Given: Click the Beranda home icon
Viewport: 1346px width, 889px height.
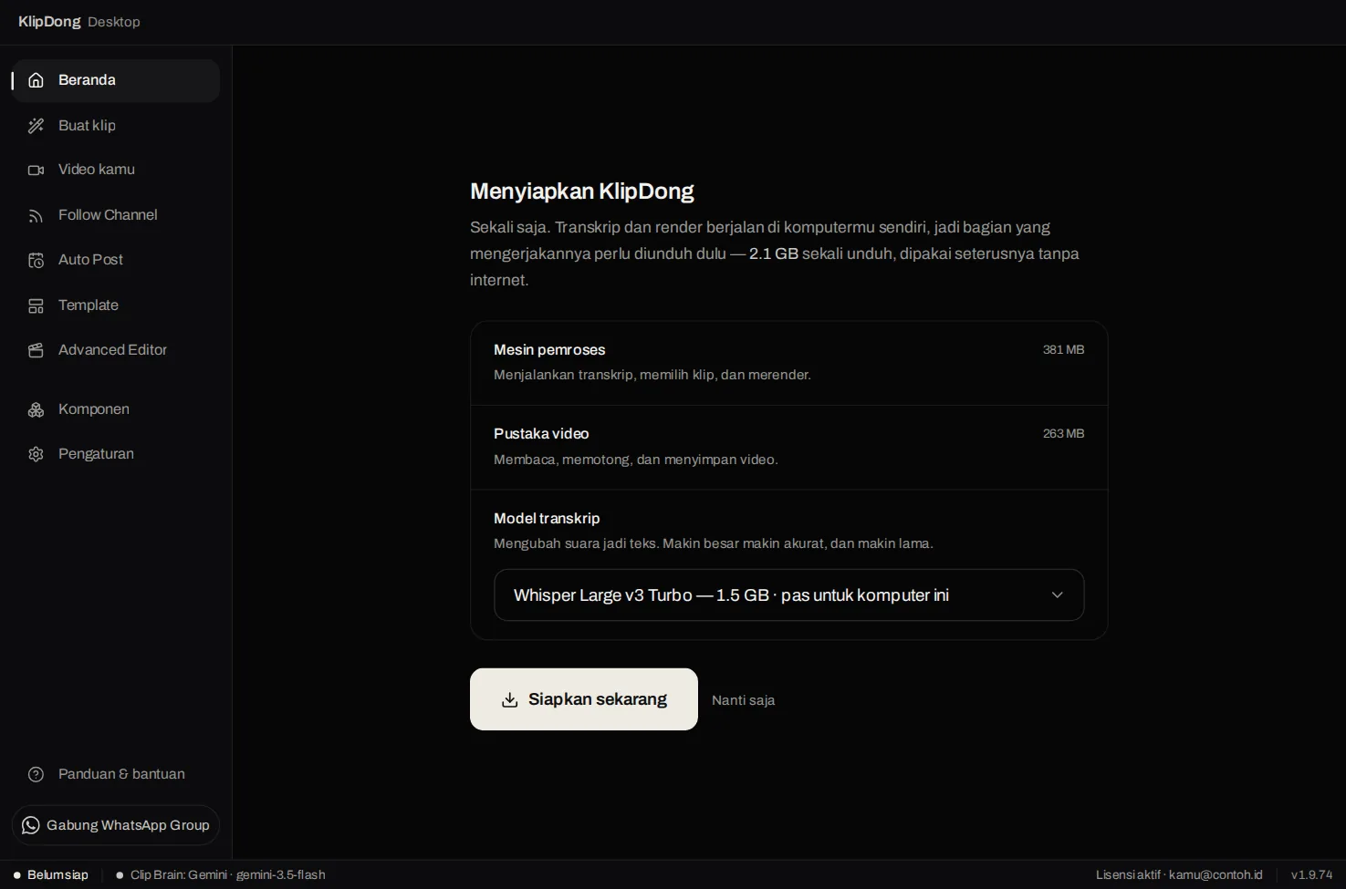Looking at the screenshot, I should coord(36,80).
